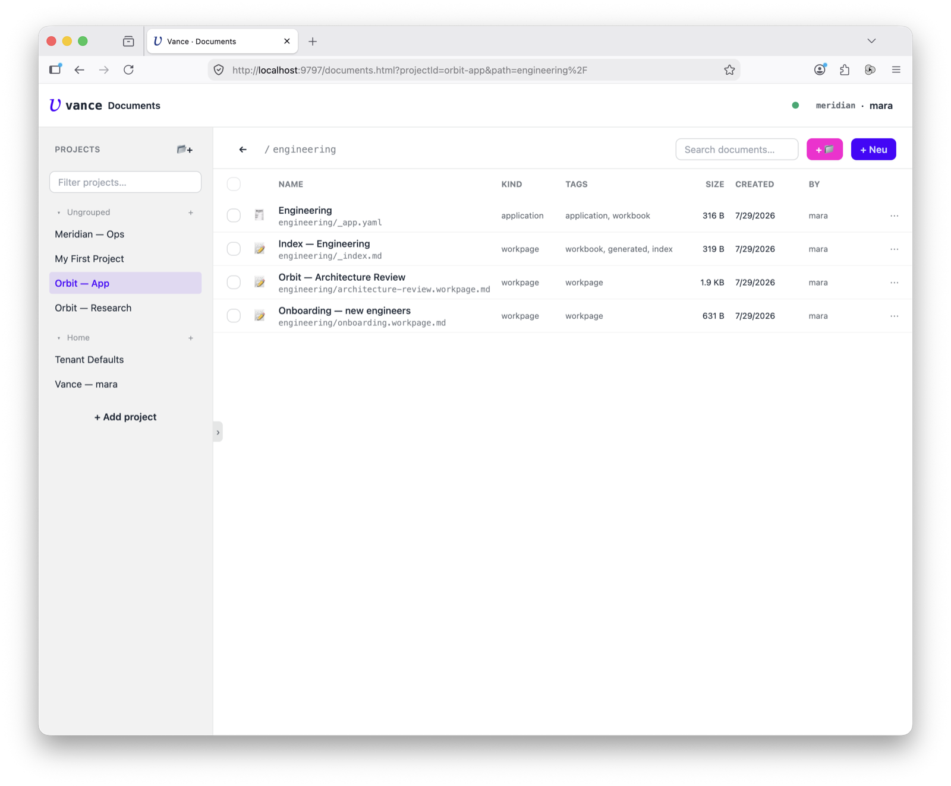Open the Orbit — Research project
The width and height of the screenshot is (951, 786).
coord(125,308)
